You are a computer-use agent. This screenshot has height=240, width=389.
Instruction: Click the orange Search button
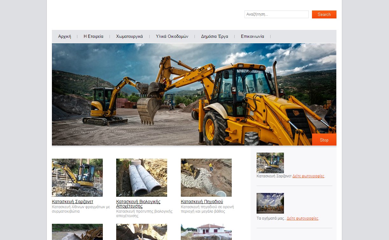coord(324,14)
